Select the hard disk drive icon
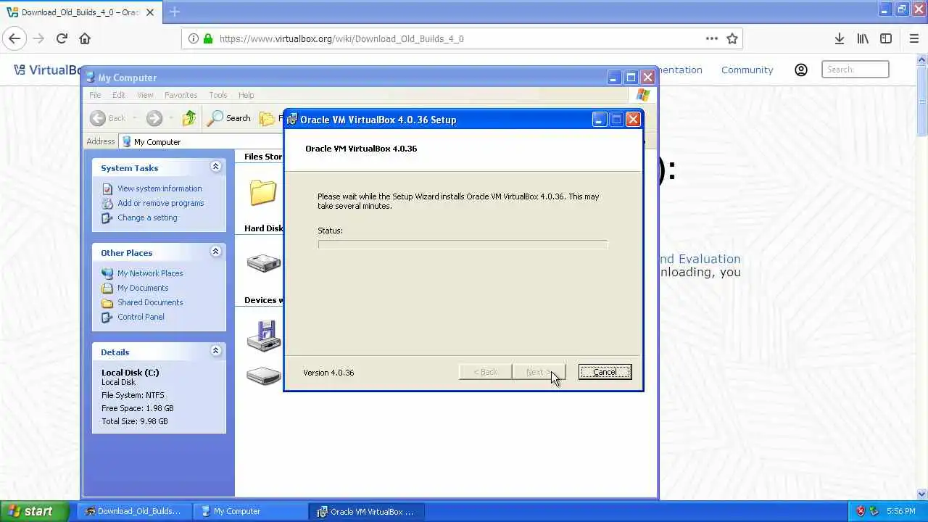928x522 pixels. pyautogui.click(x=263, y=262)
